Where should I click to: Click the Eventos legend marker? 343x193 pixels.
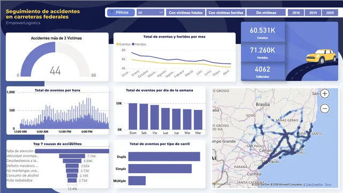pos(117,44)
